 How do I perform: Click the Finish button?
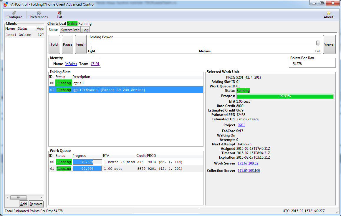coord(81,44)
